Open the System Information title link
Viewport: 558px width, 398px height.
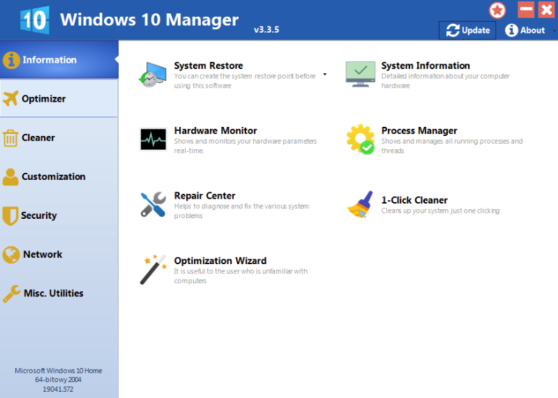(x=425, y=66)
